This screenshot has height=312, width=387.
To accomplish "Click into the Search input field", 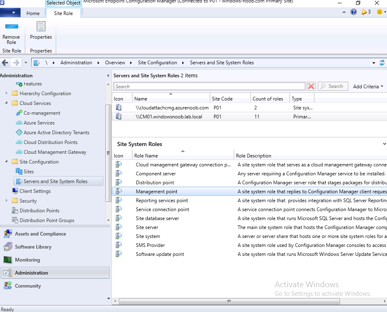I will [210, 86].
